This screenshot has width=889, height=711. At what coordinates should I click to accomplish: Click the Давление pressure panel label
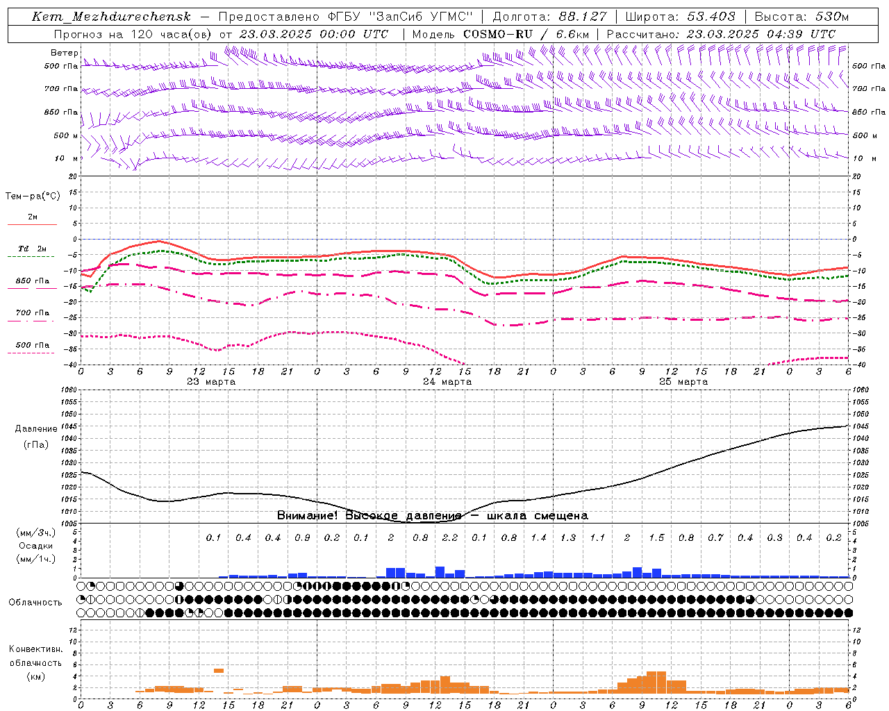[x=36, y=429]
